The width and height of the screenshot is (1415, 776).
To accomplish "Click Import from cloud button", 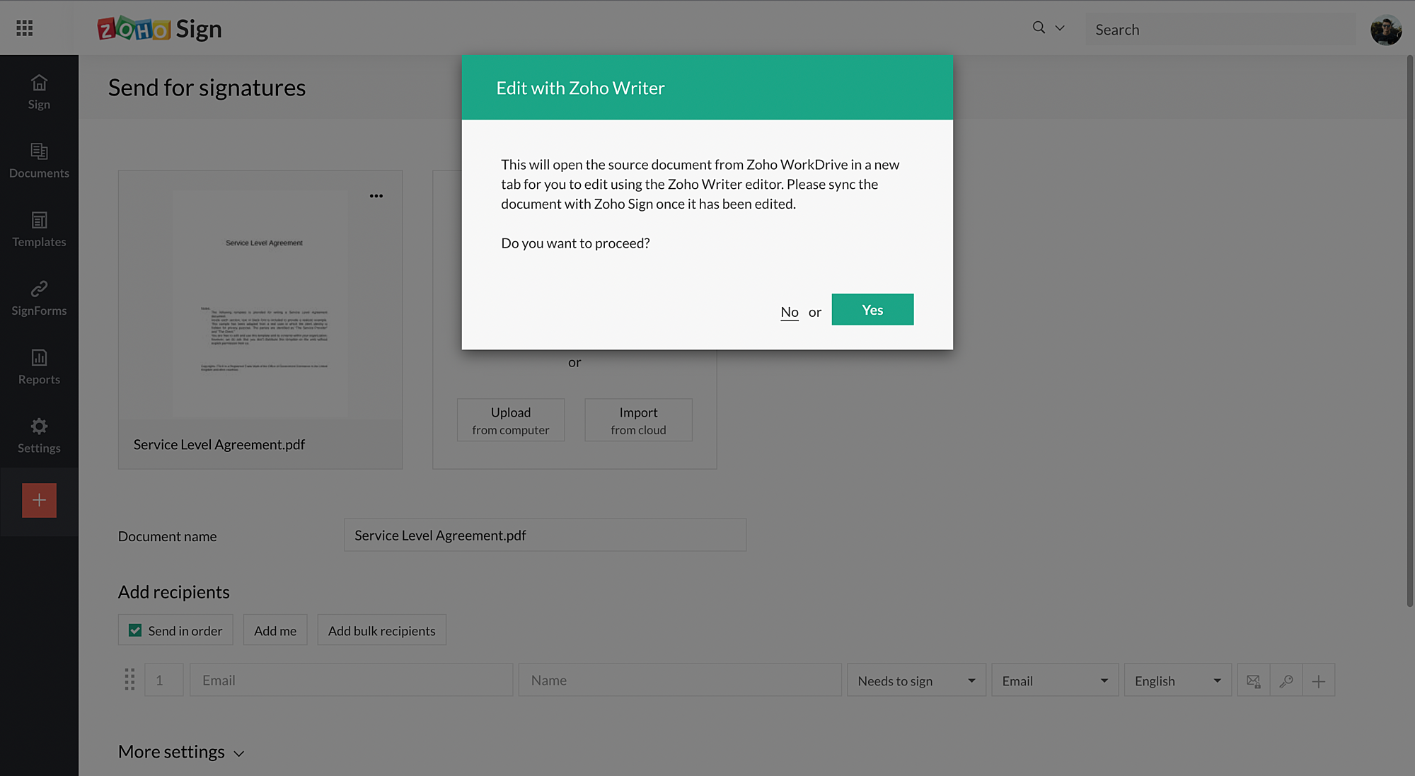I will click(638, 420).
